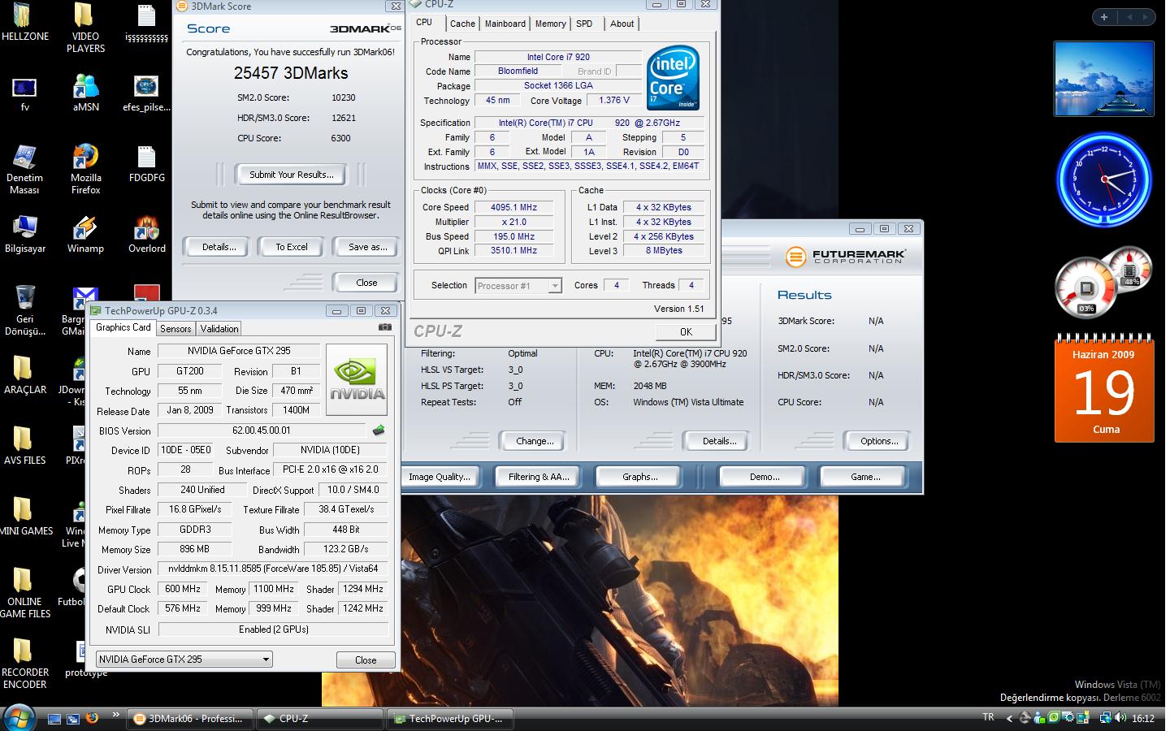Open the RECORDER ENCODER folder

point(24,663)
